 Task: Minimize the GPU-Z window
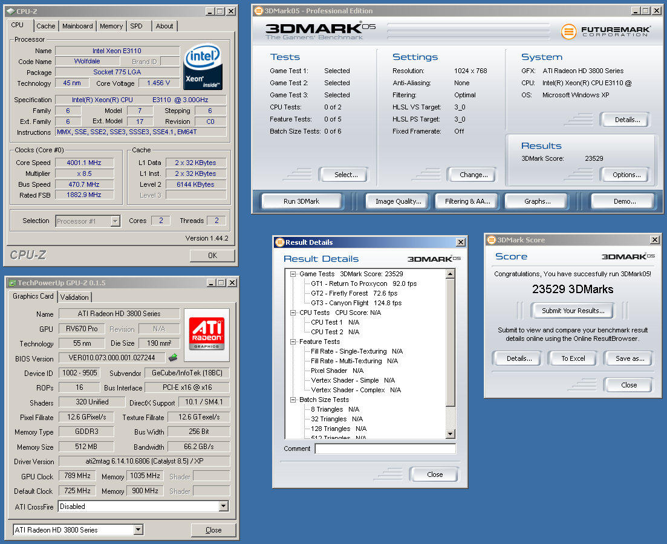(212, 283)
